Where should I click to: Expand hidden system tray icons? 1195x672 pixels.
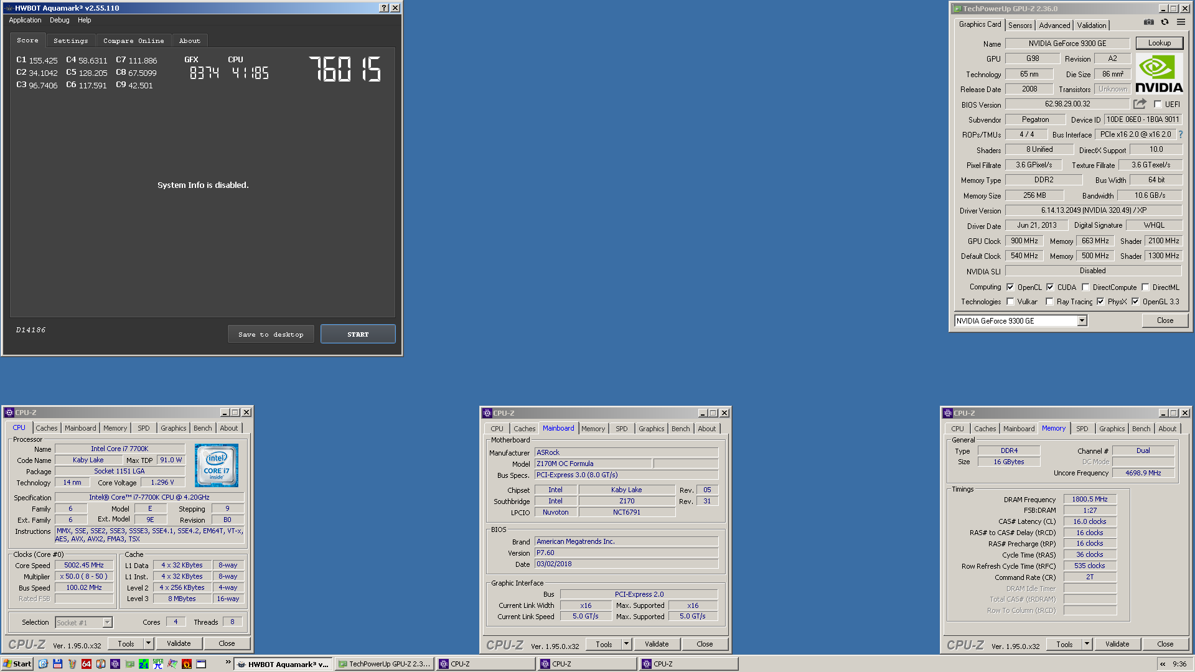(x=1163, y=664)
